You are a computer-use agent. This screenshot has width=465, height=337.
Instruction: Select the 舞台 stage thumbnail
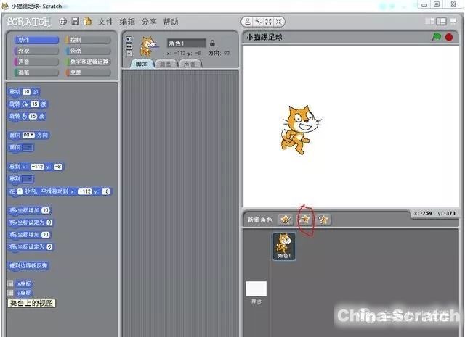click(256, 291)
